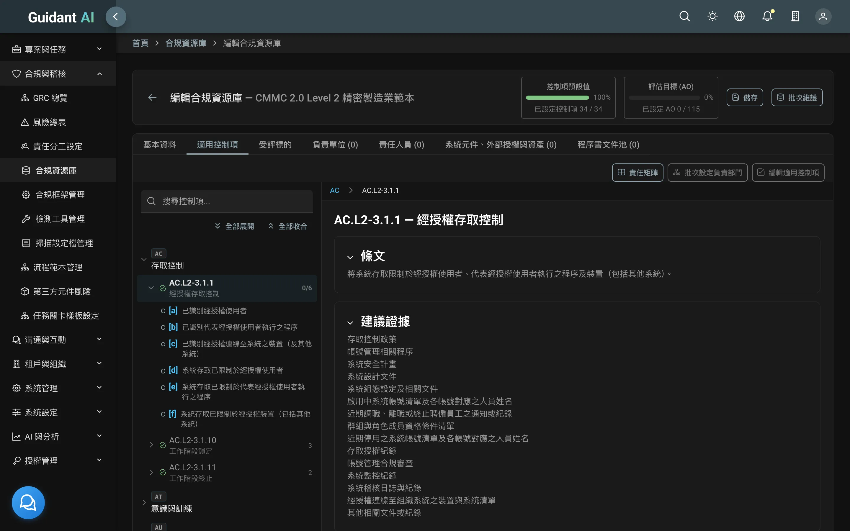Screen dimensions: 850x531
Task: Expand the 溝通與互動 sidebar section
Action: click(x=58, y=340)
